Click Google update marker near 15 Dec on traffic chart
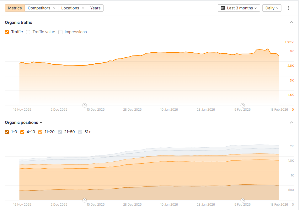The image size is (299, 210). 84,105
